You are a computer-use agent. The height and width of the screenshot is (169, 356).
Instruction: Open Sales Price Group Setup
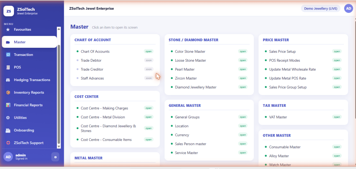[303, 87]
